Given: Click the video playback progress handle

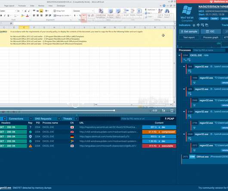Looking at the screenshot, I should point(114,110).
